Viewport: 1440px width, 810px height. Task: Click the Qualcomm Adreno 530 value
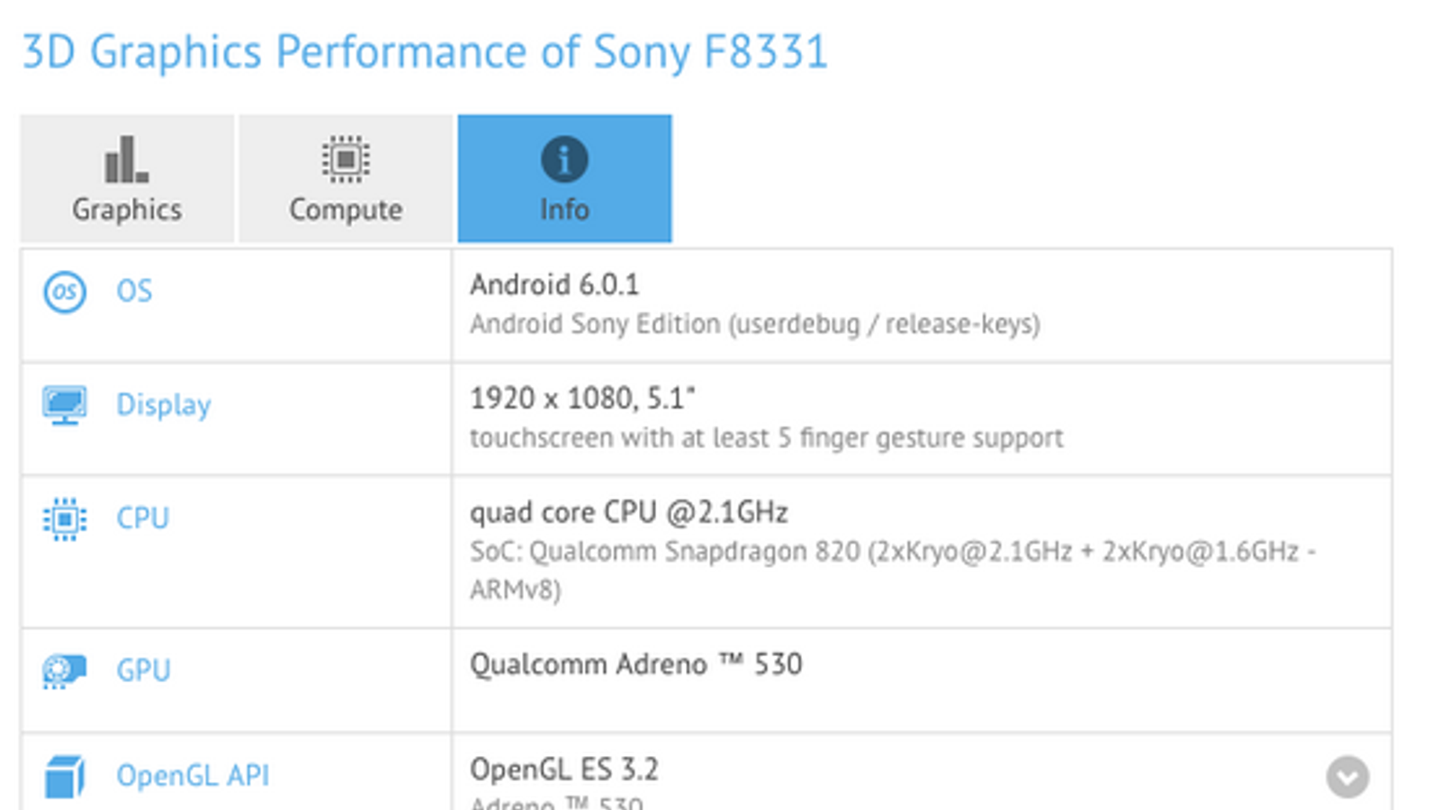[x=635, y=665]
